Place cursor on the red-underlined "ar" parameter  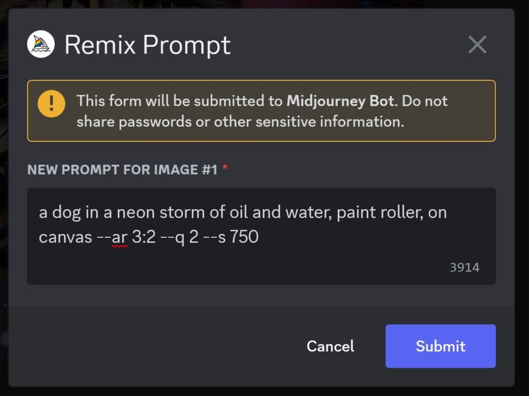tap(119, 237)
